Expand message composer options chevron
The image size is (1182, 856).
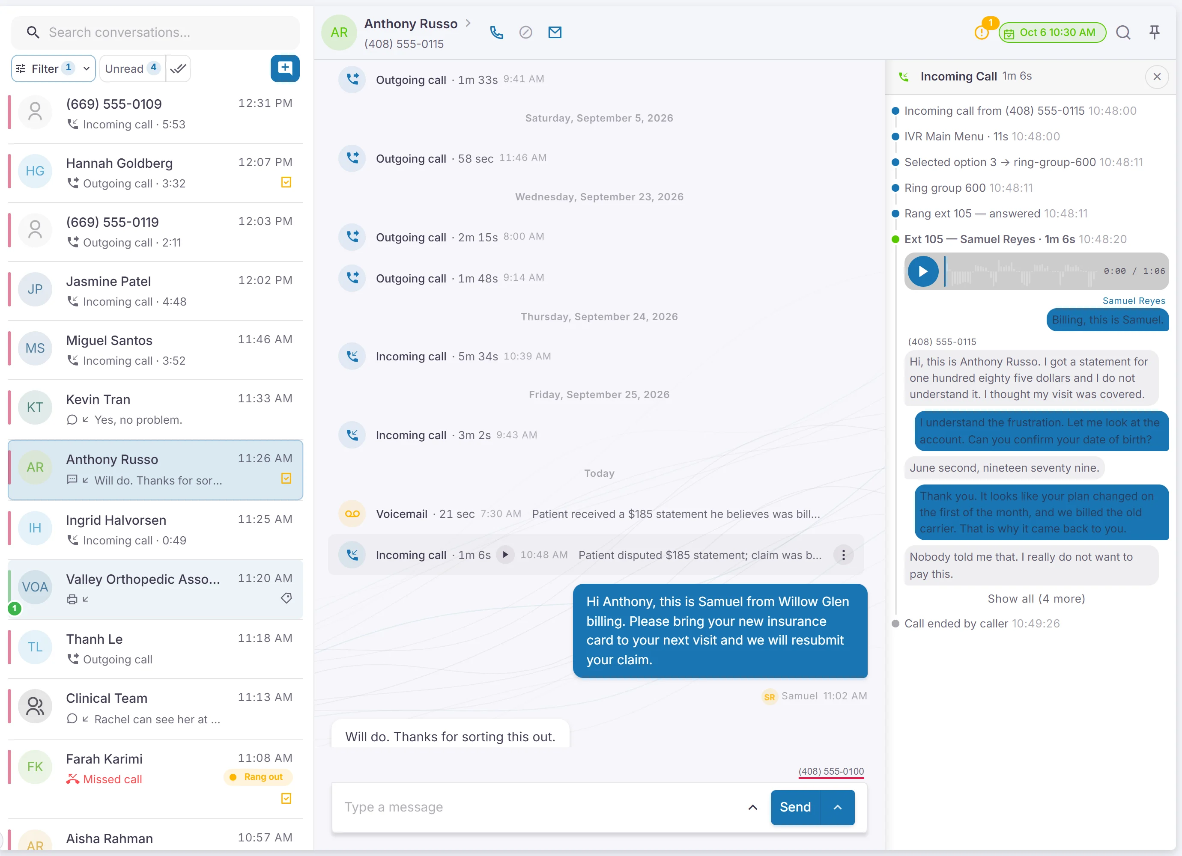pyautogui.click(x=752, y=807)
